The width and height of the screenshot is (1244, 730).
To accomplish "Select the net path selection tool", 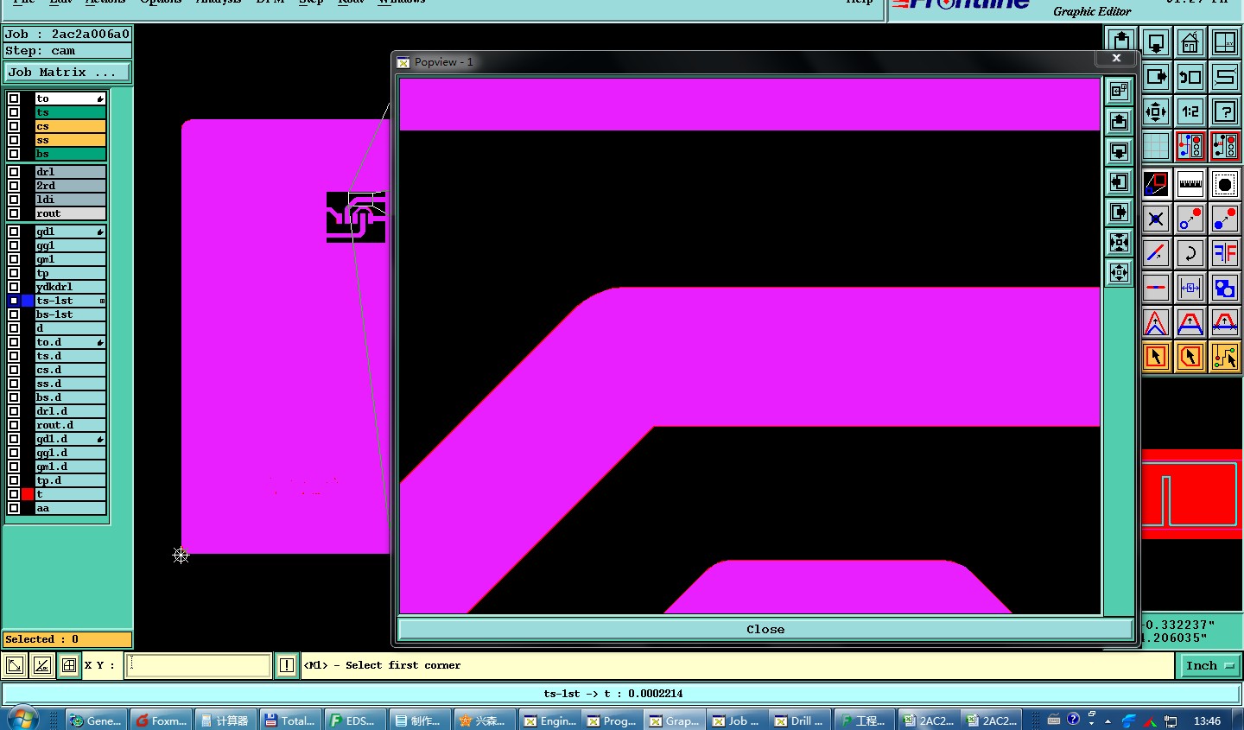I will pyautogui.click(x=1225, y=357).
